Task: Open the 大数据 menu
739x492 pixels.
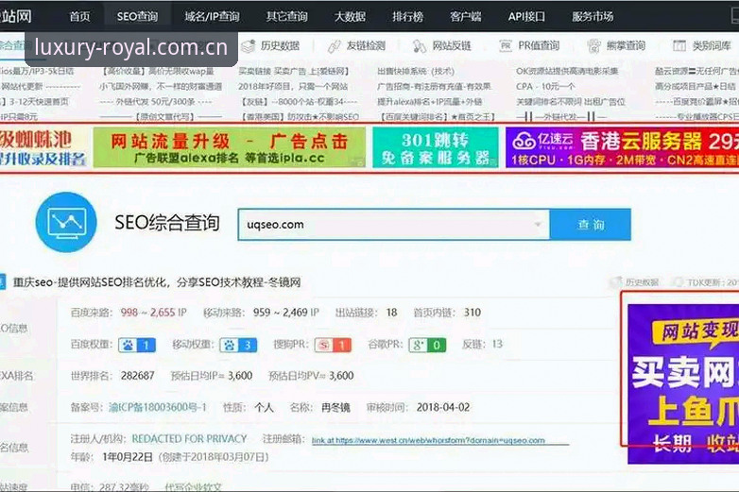Action: [350, 16]
